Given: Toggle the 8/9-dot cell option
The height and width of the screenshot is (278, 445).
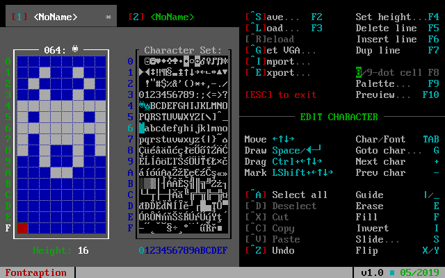Looking at the screenshot, I should pyautogui.click(x=397, y=72).
